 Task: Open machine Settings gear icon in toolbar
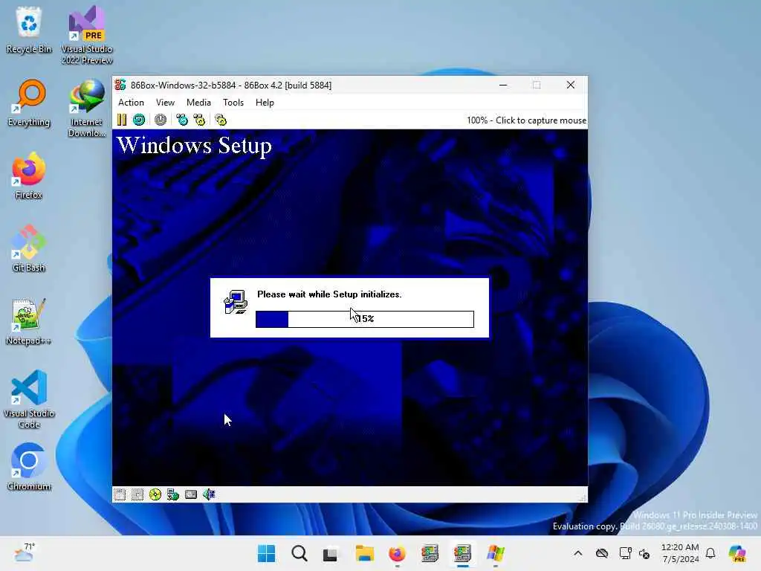[x=221, y=120]
